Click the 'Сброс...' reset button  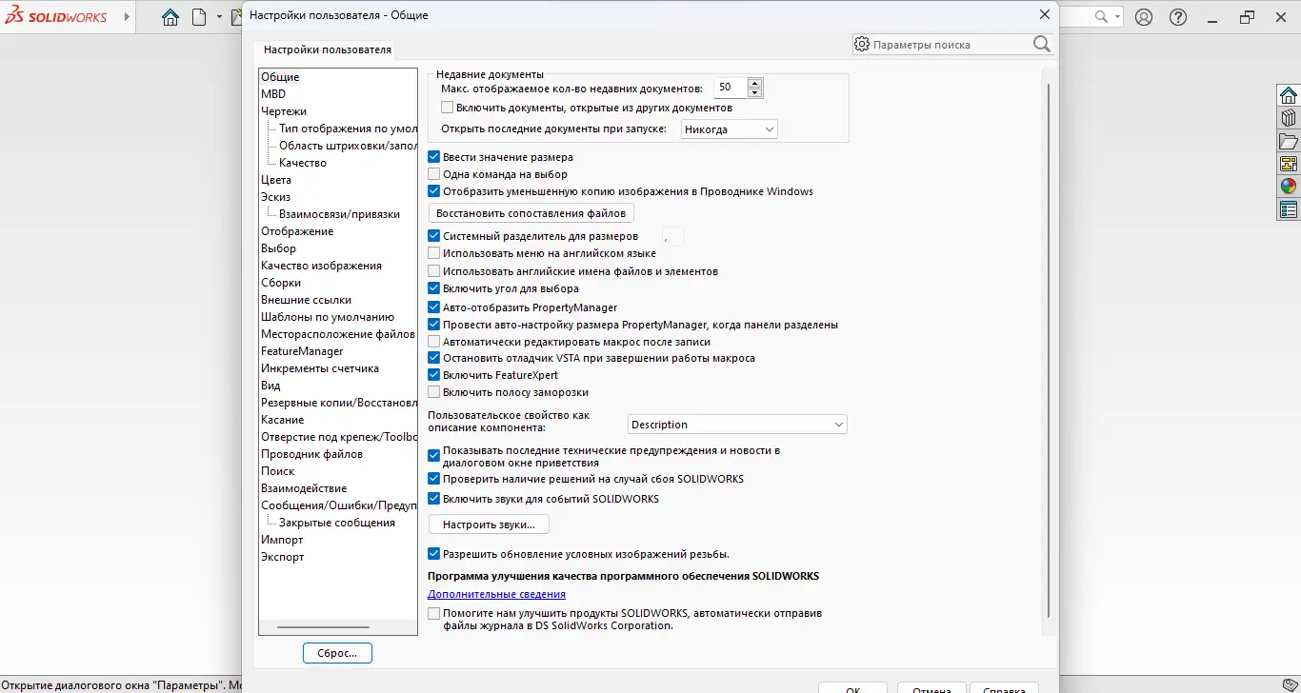click(337, 653)
